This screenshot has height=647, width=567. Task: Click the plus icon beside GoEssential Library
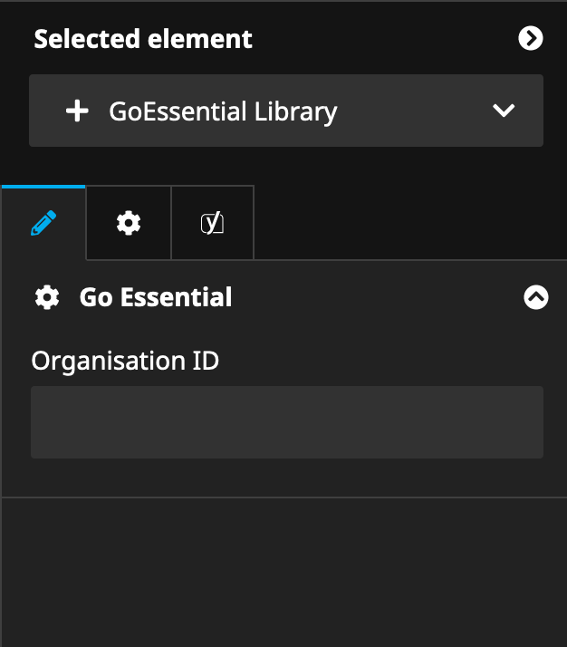point(77,111)
